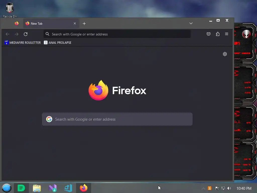Go back one page
The height and width of the screenshot is (193, 257).
pyautogui.click(x=8, y=34)
